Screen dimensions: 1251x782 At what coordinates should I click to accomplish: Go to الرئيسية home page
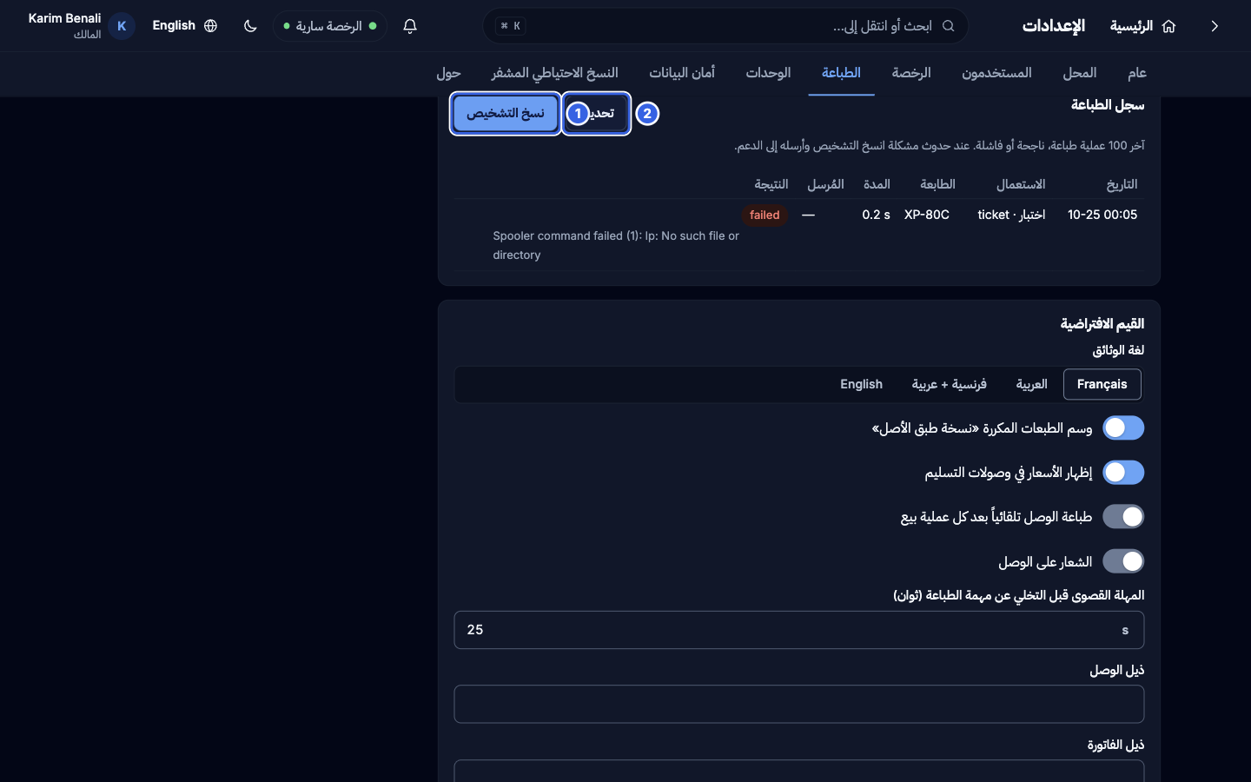click(1142, 26)
